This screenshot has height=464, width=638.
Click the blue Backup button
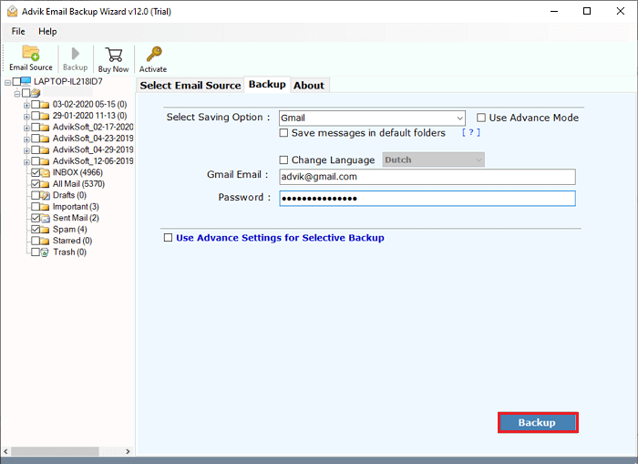pyautogui.click(x=538, y=422)
